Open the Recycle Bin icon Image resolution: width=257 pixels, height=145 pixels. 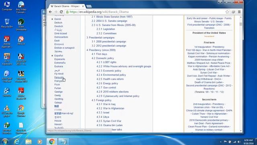7,23
